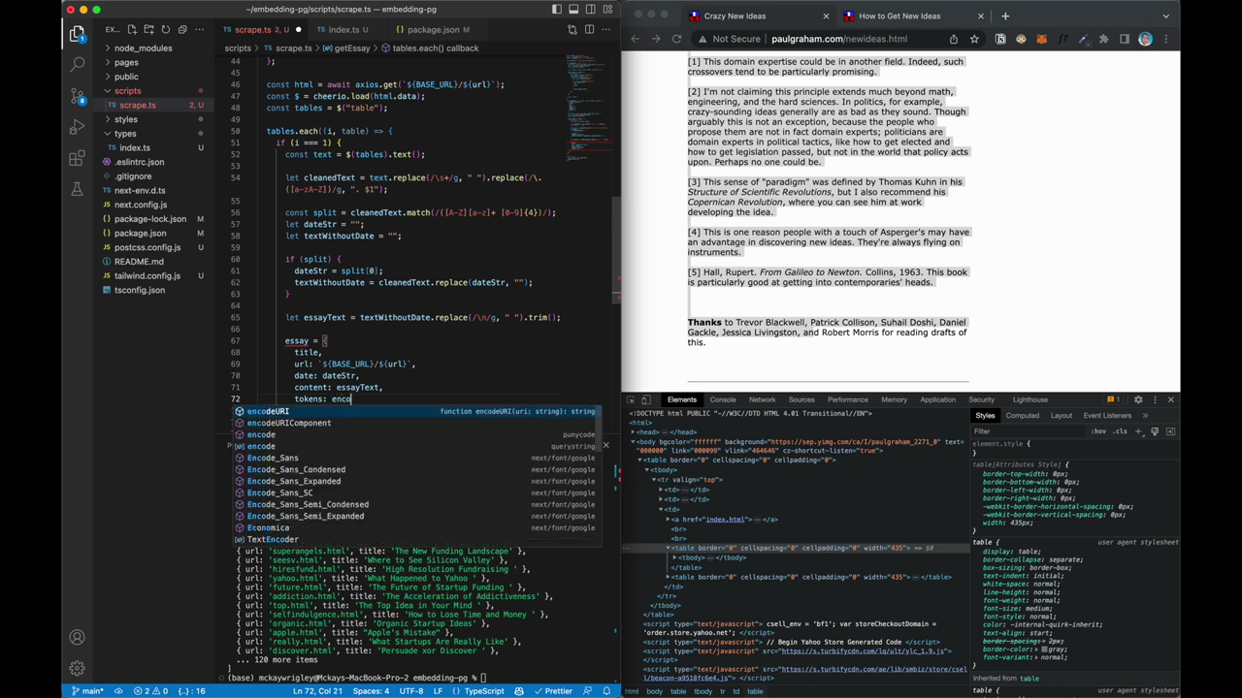Click the Filter field in Styles pane
The width and height of the screenshot is (1242, 698).
tap(1029, 431)
